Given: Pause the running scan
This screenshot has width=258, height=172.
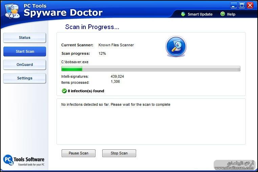Looking at the screenshot, I should tap(79, 153).
